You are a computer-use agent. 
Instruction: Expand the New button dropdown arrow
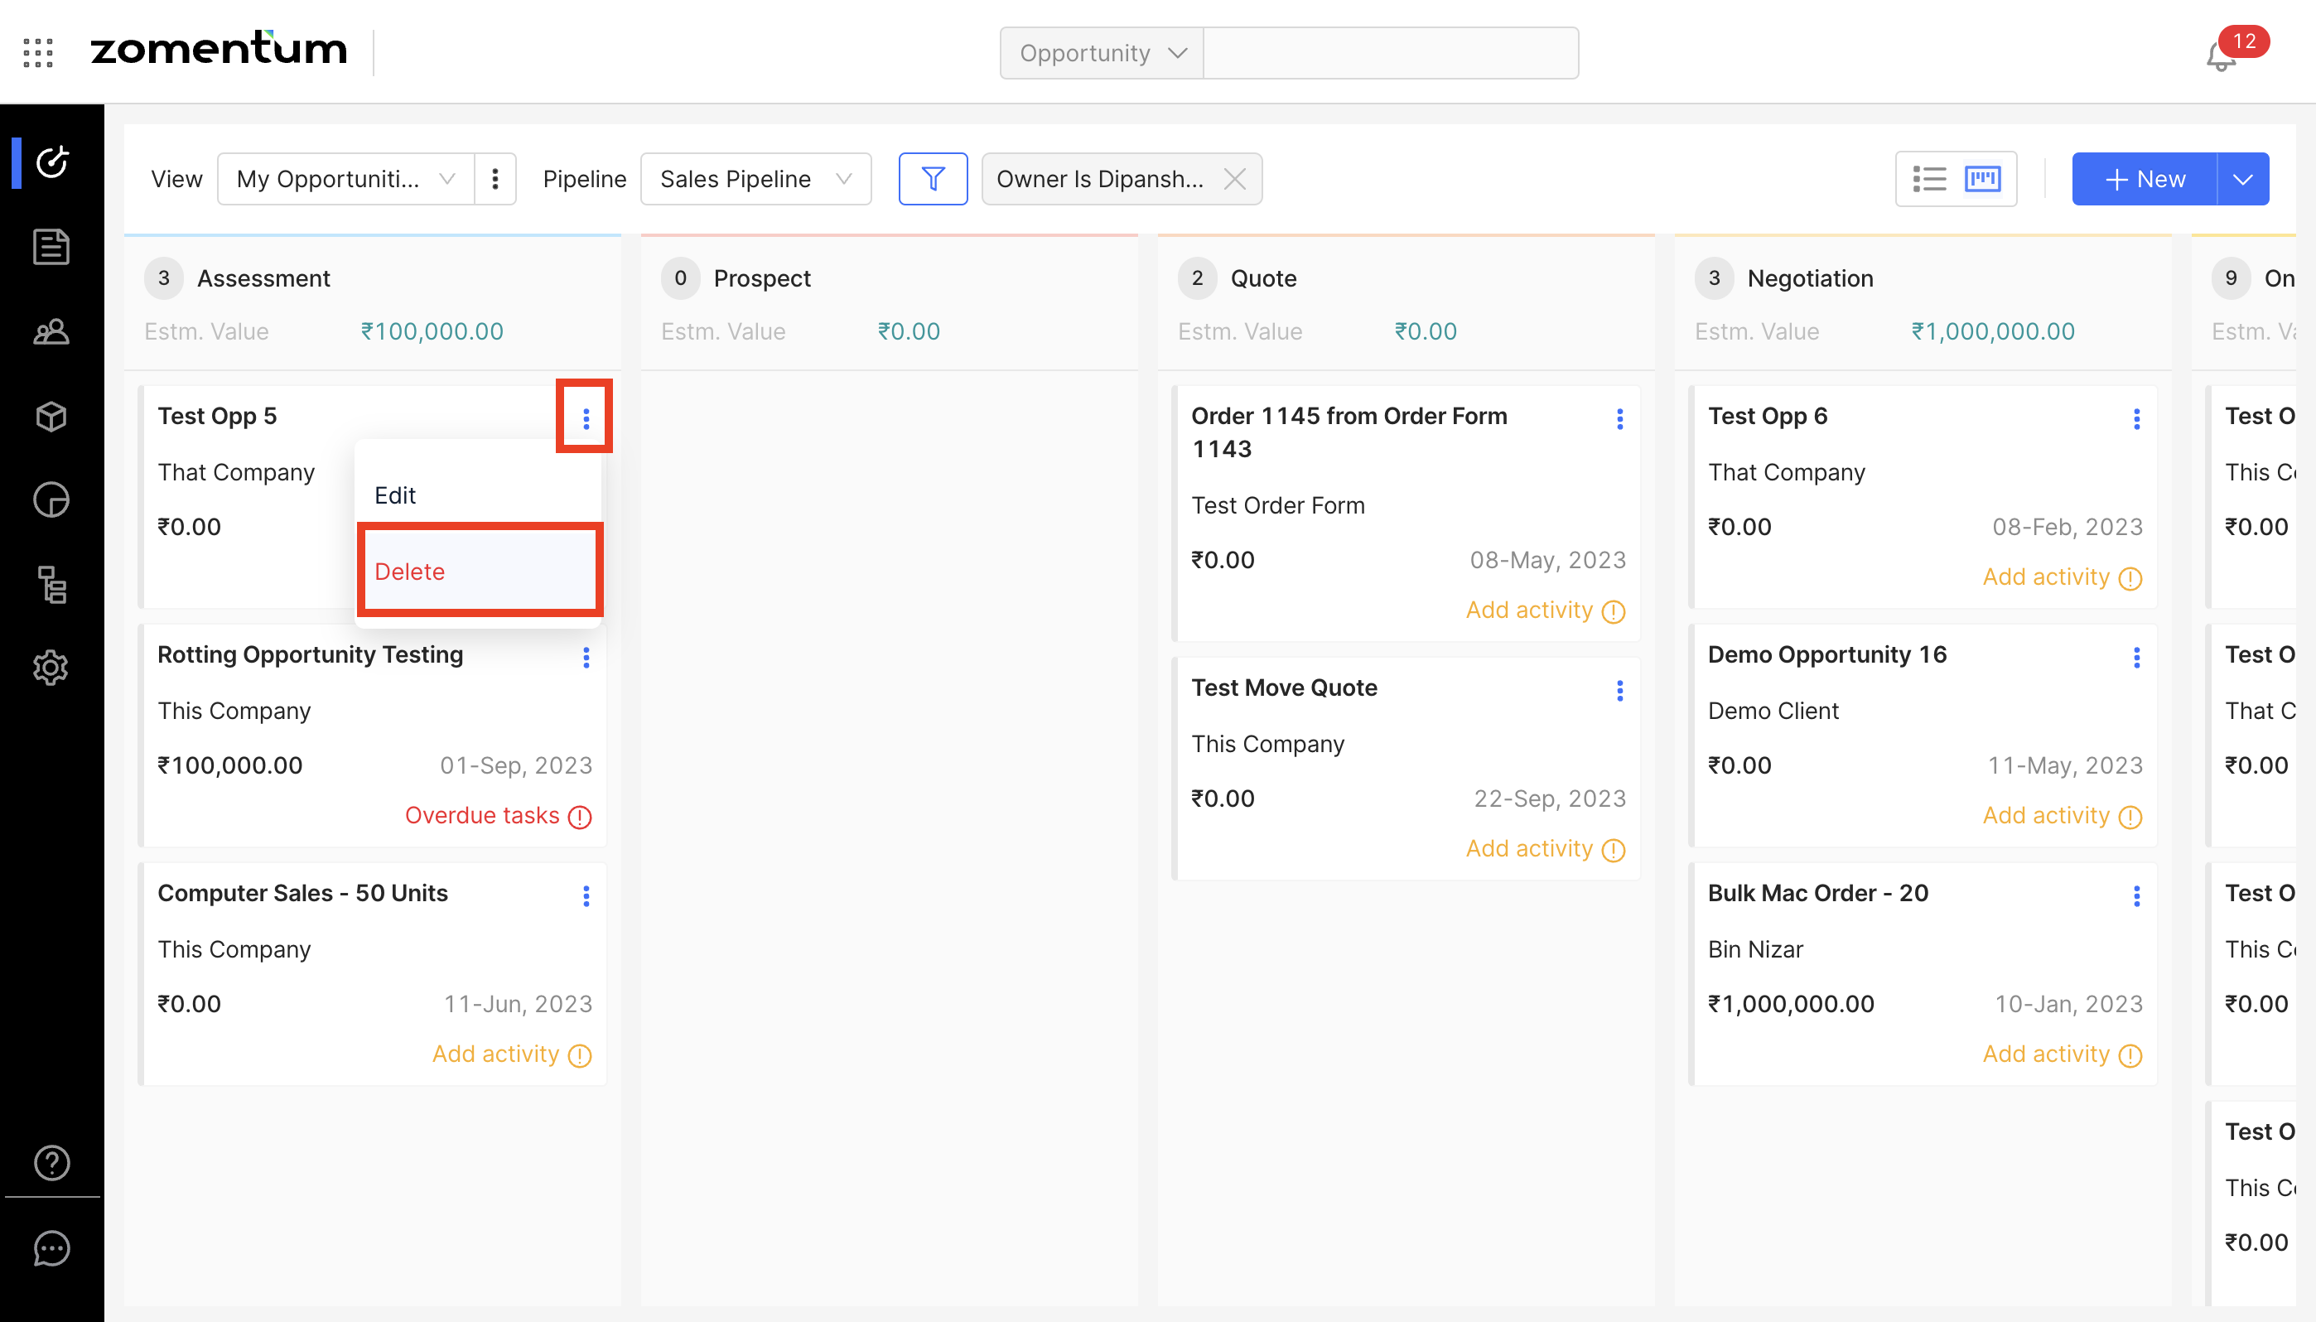tap(2242, 179)
